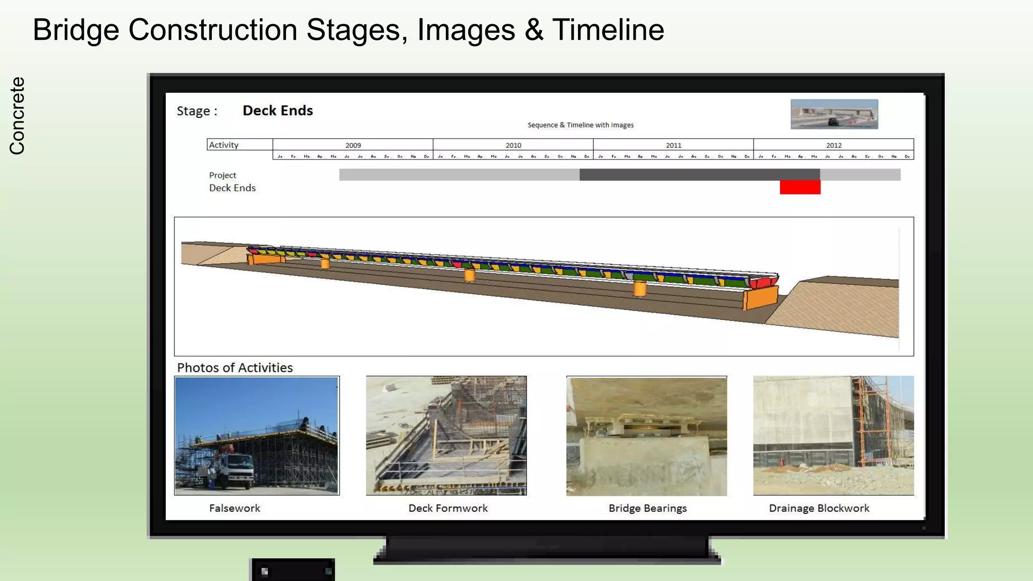This screenshot has width=1033, height=581.
Task: Click the red Deck Ends timeline bar
Action: click(x=800, y=187)
